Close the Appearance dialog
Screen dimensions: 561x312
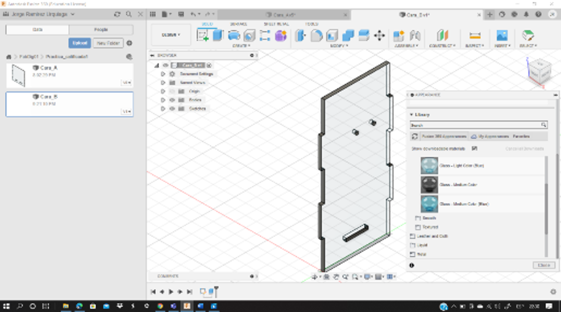(x=544, y=265)
